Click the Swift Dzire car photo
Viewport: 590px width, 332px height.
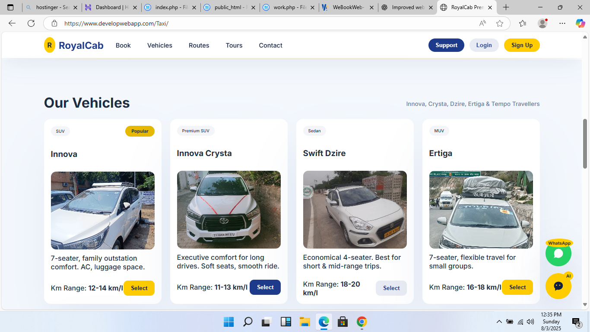355,210
